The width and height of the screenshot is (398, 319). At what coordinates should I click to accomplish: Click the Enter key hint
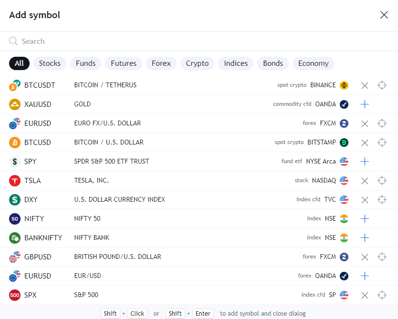click(x=203, y=314)
